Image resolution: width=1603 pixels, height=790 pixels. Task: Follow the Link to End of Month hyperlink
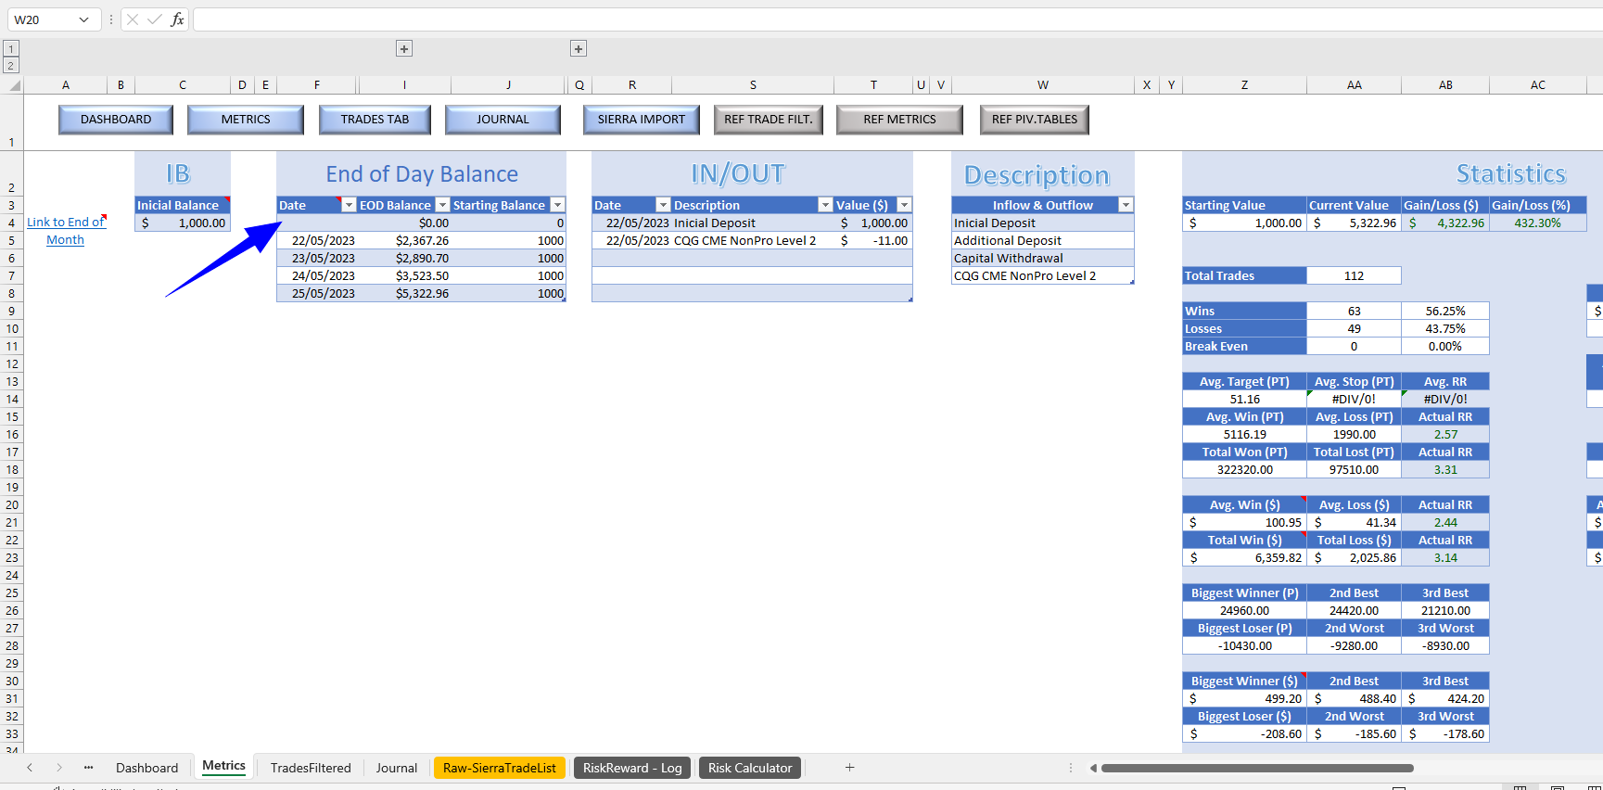[66, 231]
